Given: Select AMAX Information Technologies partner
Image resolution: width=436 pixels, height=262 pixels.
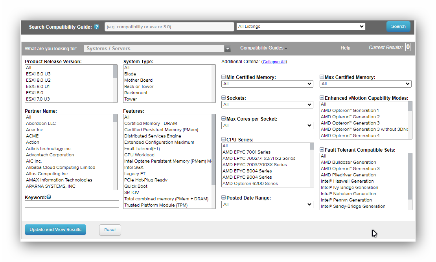Looking at the screenshot, I should pos(59,180).
